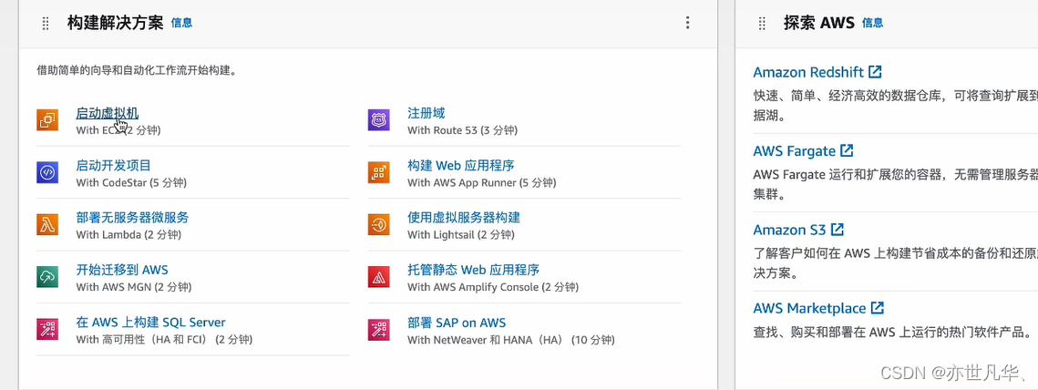Viewport: 1038px width, 390px height.
Task: Open the Amazon Redshift link
Action: click(x=808, y=72)
